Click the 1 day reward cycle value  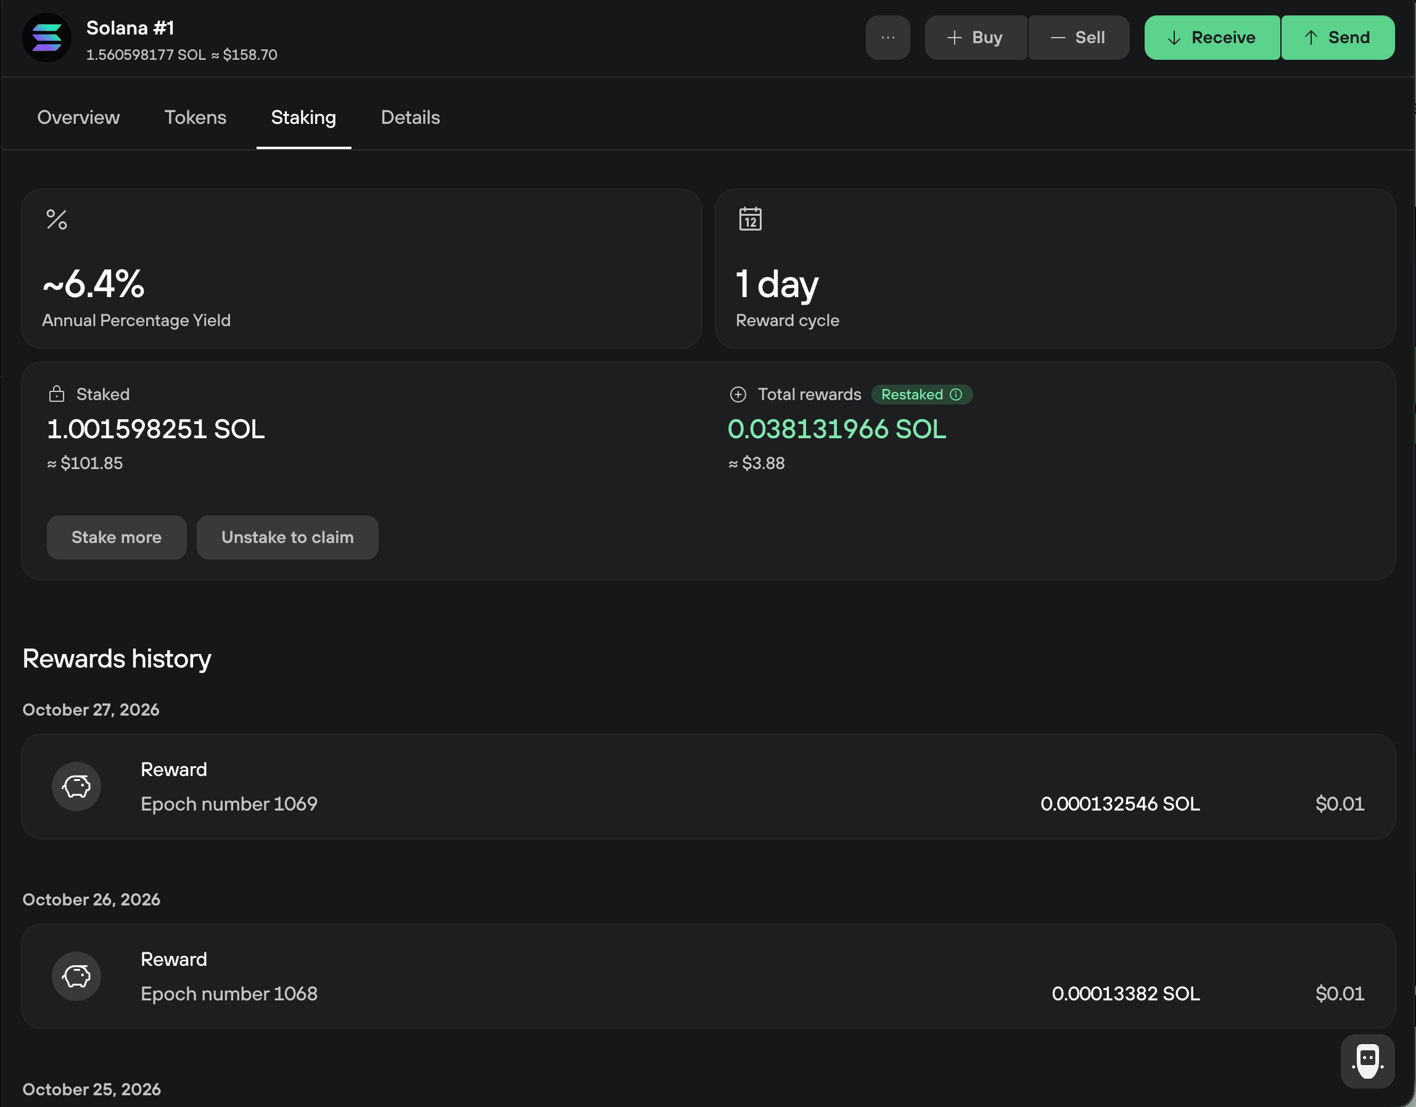pos(777,285)
